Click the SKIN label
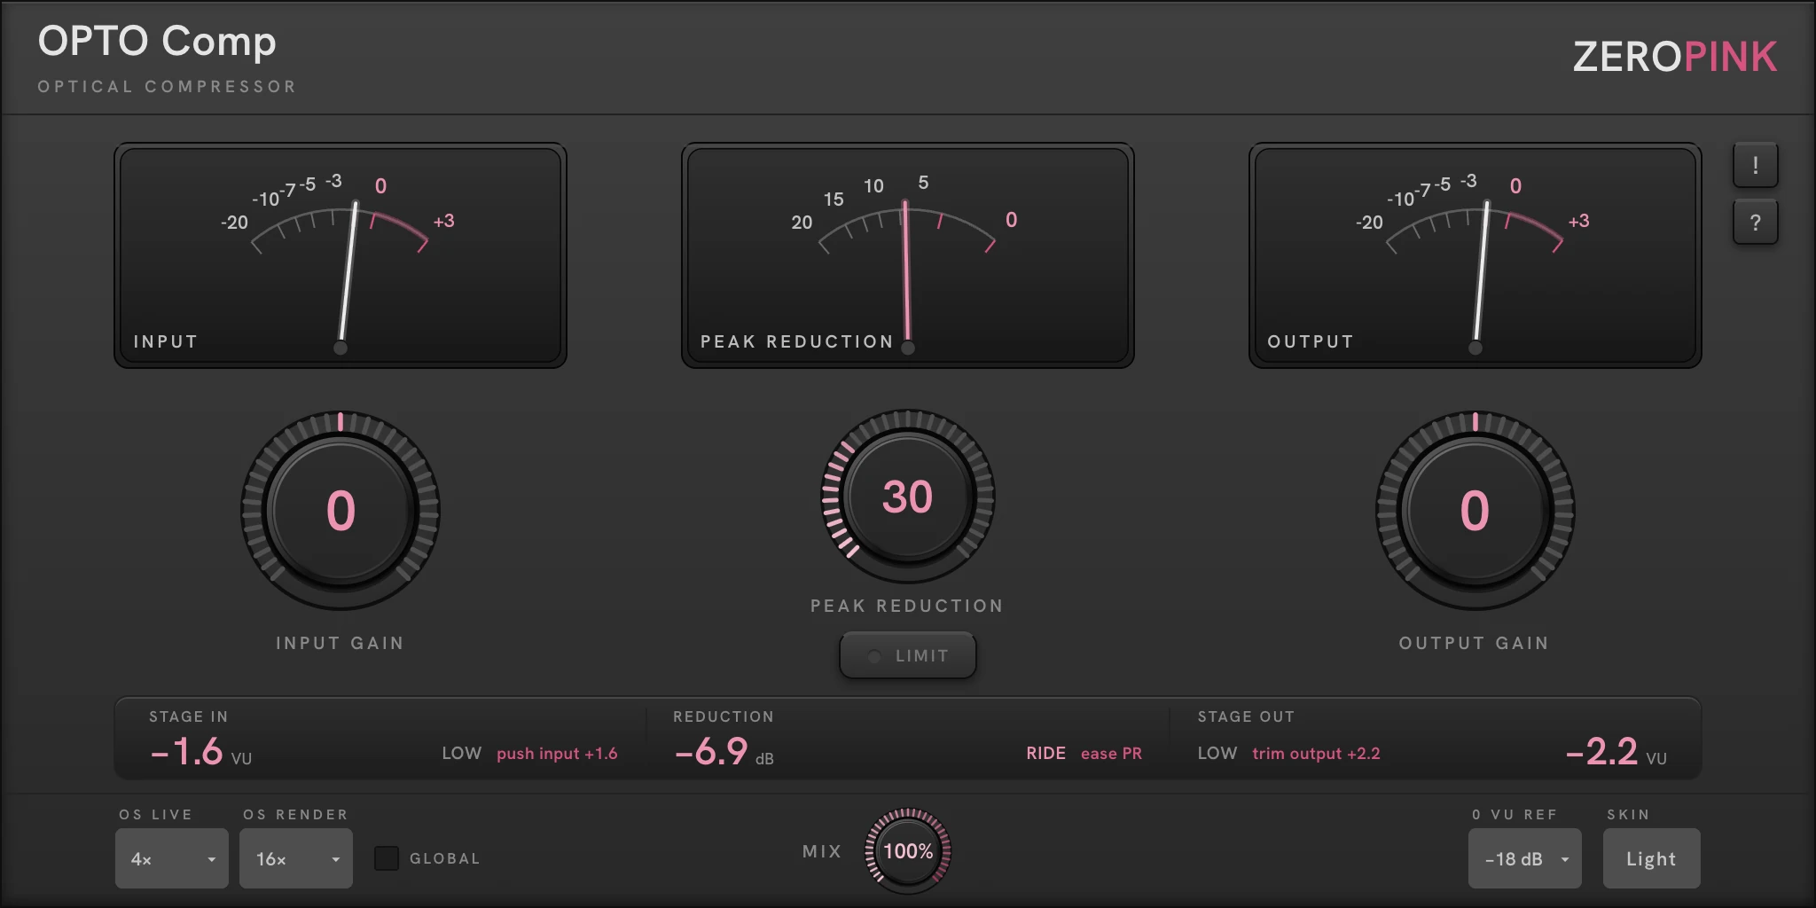Viewport: 1816px width, 908px height. (1628, 815)
